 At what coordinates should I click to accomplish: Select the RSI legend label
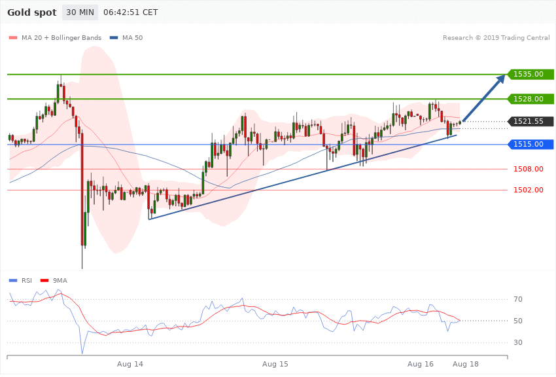[x=27, y=281]
